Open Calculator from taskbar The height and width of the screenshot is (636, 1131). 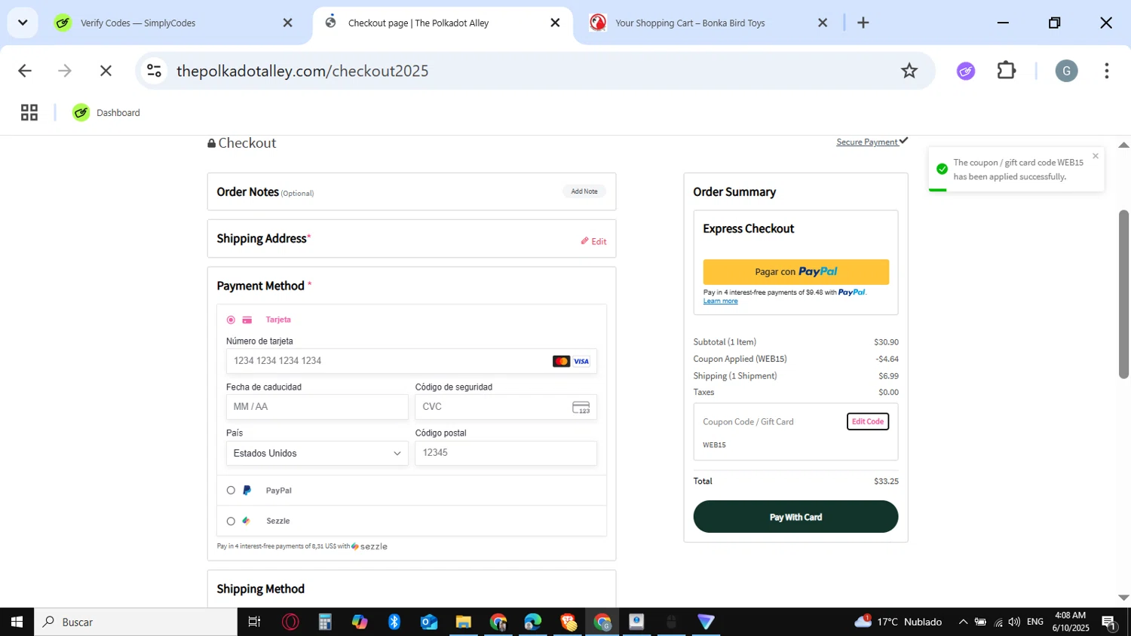(325, 622)
